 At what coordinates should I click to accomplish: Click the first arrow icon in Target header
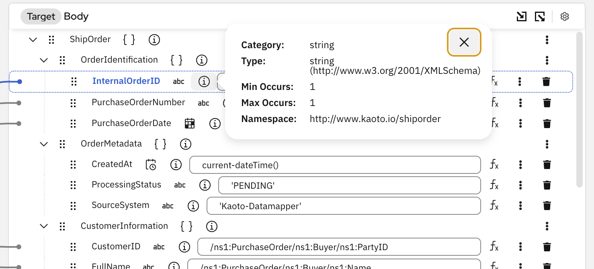pos(521,16)
